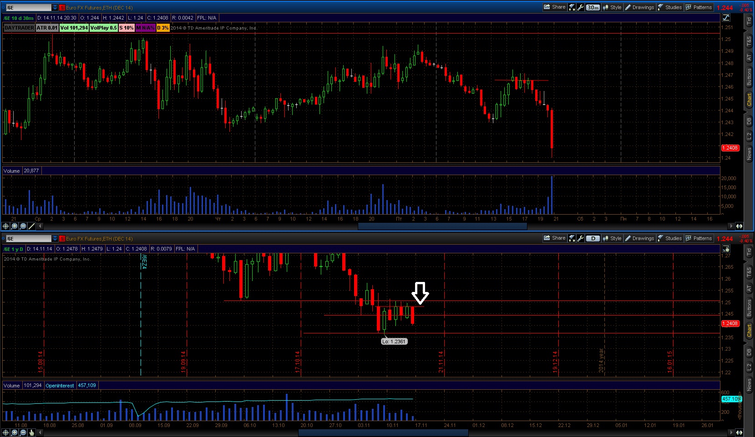Click the /6E symbol field on the 30m chart
Image resolution: width=755 pixels, height=437 pixels.
pos(29,8)
